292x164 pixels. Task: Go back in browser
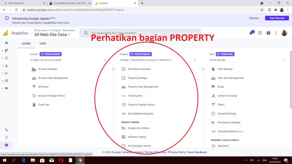(x=4, y=10)
